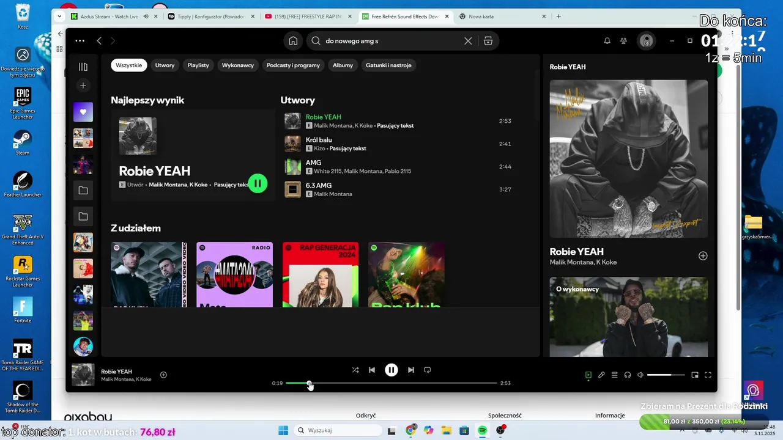This screenshot has width=783, height=440.
Task: Toggle shuffle in the player
Action: click(355, 370)
